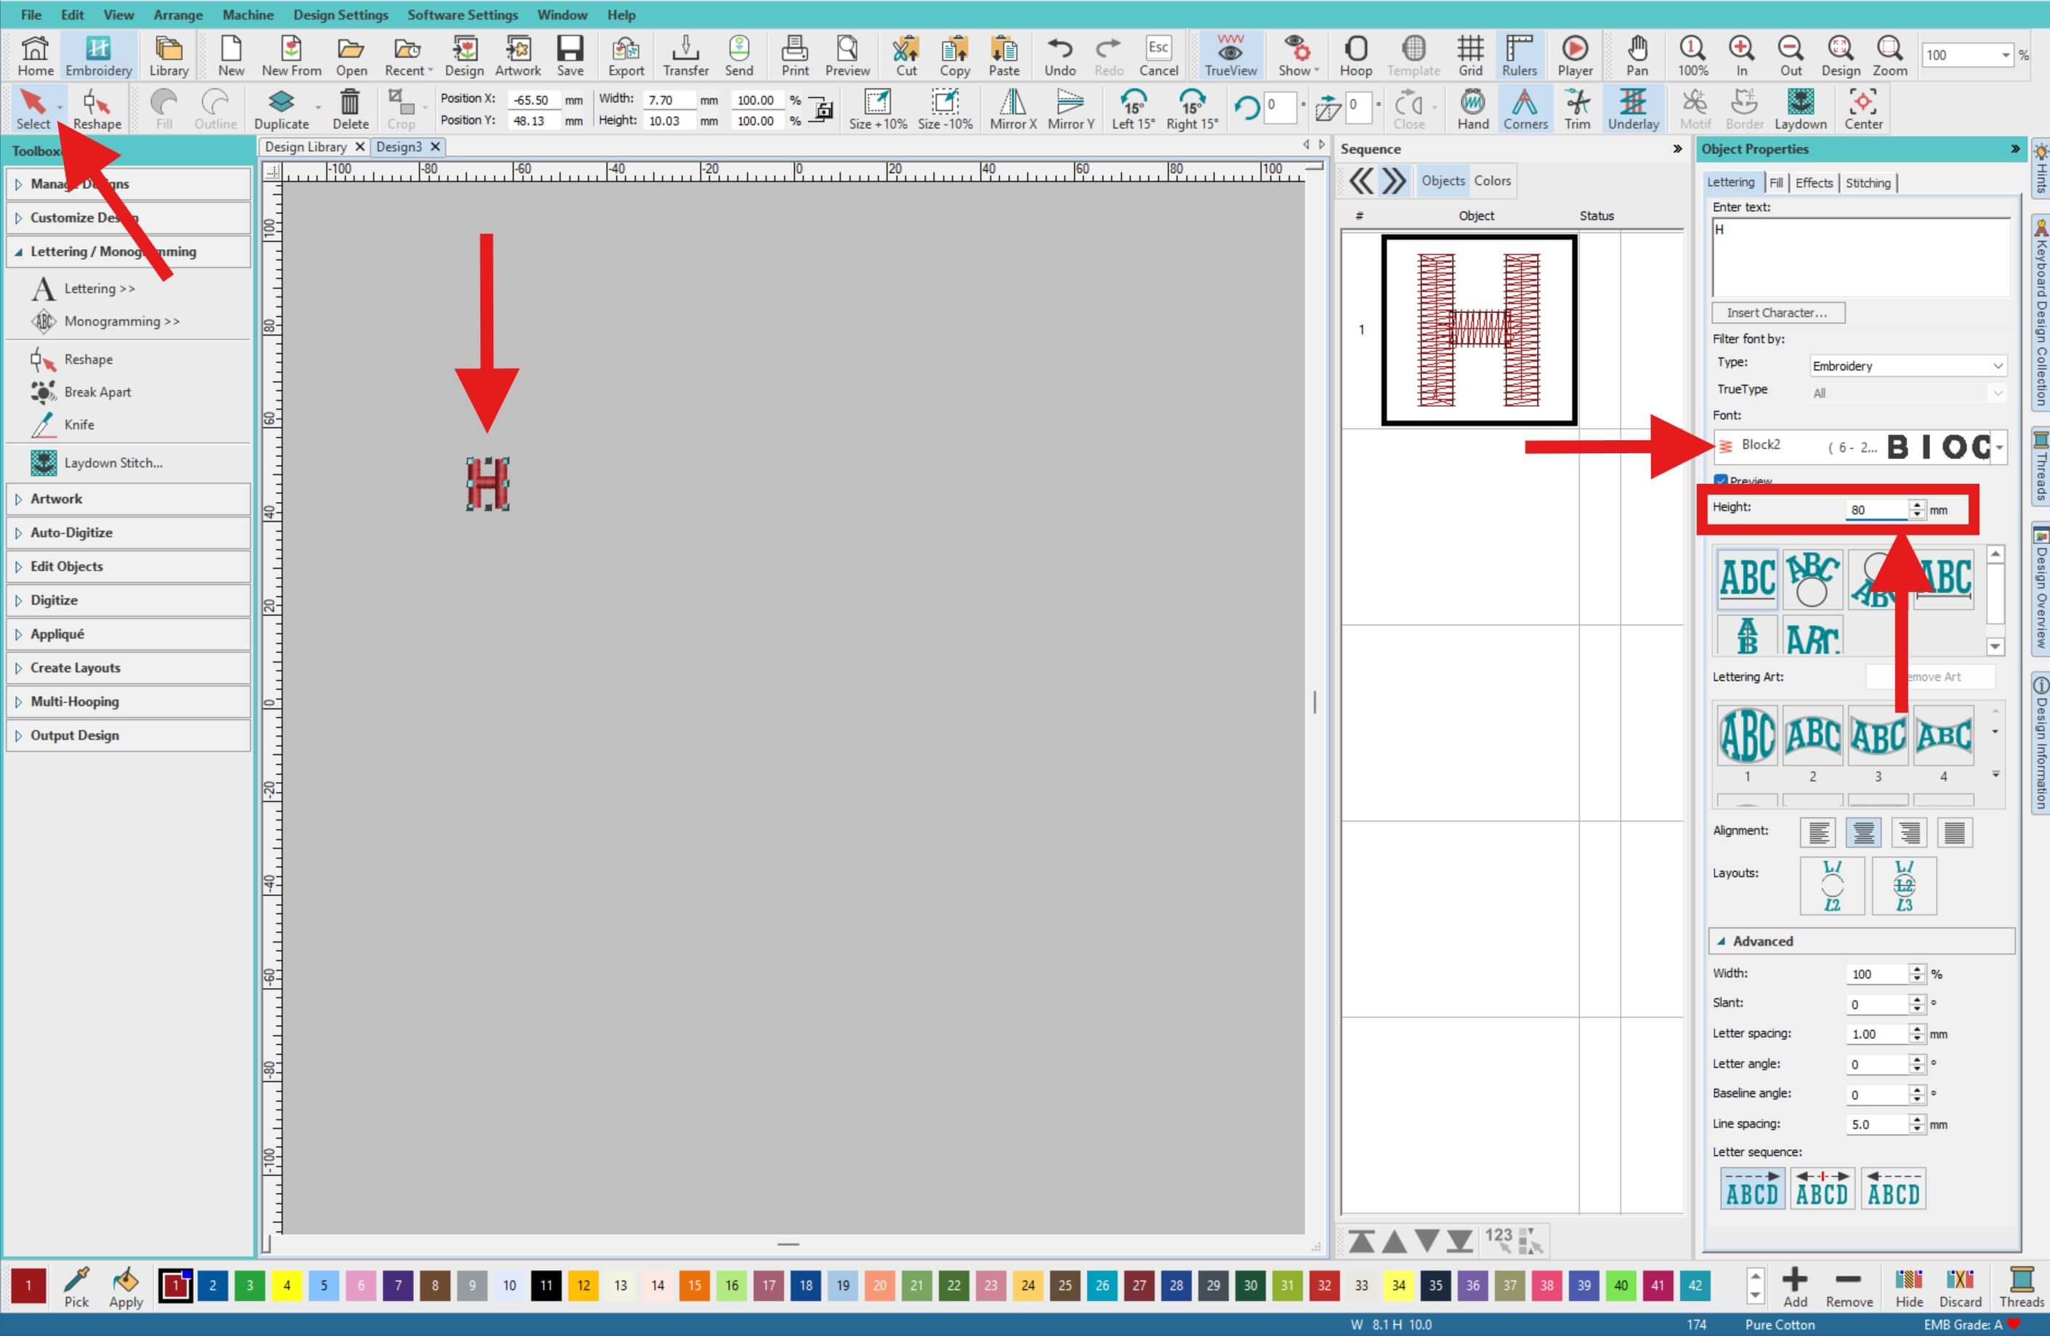This screenshot has width=2050, height=1336.
Task: Click Apply color button
Action: (x=126, y=1287)
